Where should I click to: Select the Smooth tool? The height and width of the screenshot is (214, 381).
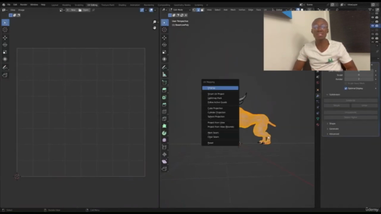[164, 140]
